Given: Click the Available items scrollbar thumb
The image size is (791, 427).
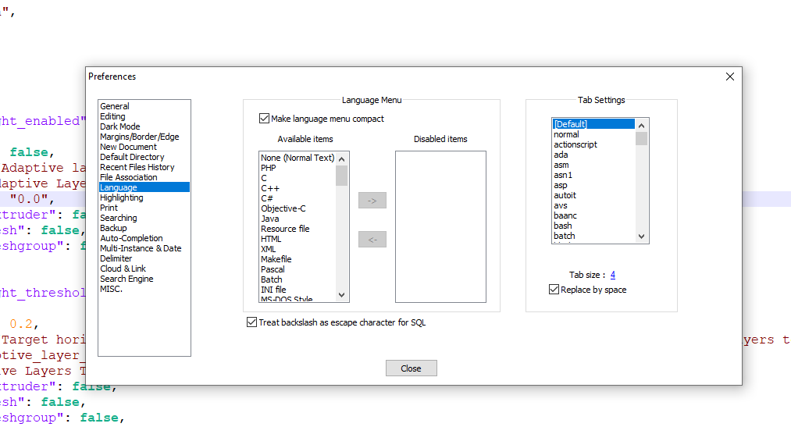Looking at the screenshot, I should (x=341, y=176).
